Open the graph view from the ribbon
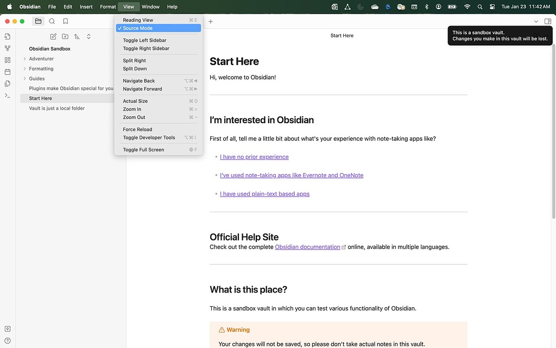The height and width of the screenshot is (348, 556). click(8, 48)
